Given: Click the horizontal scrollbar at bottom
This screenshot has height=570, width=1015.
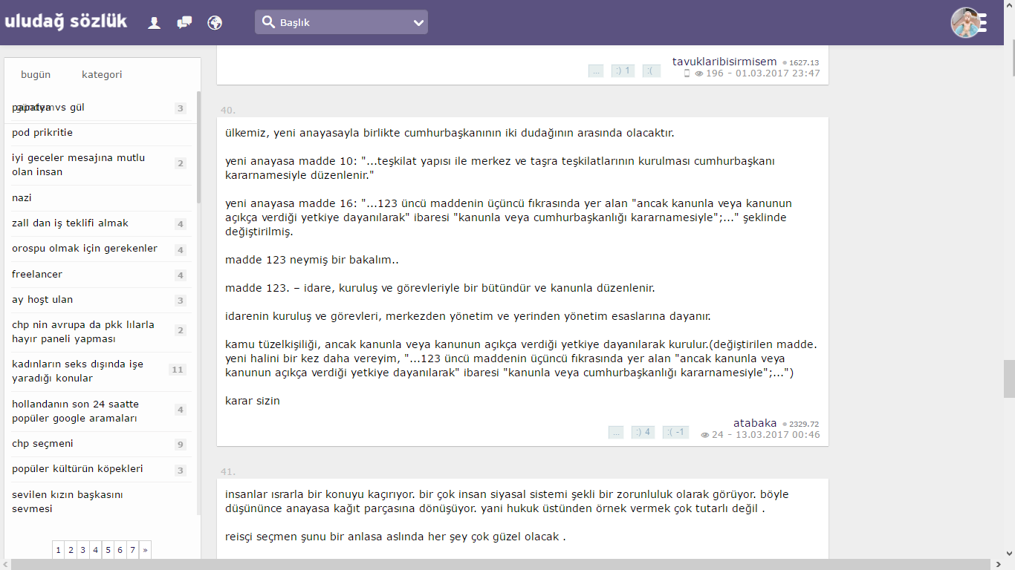Looking at the screenshot, I should pyautogui.click(x=502, y=565).
